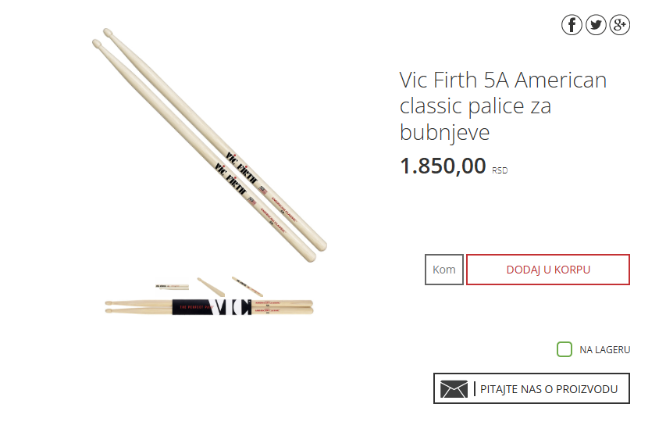Viewport: 666px width, 429px height.
Task: Toggle the green NA LAGERU checkbox
Action: 564,349
